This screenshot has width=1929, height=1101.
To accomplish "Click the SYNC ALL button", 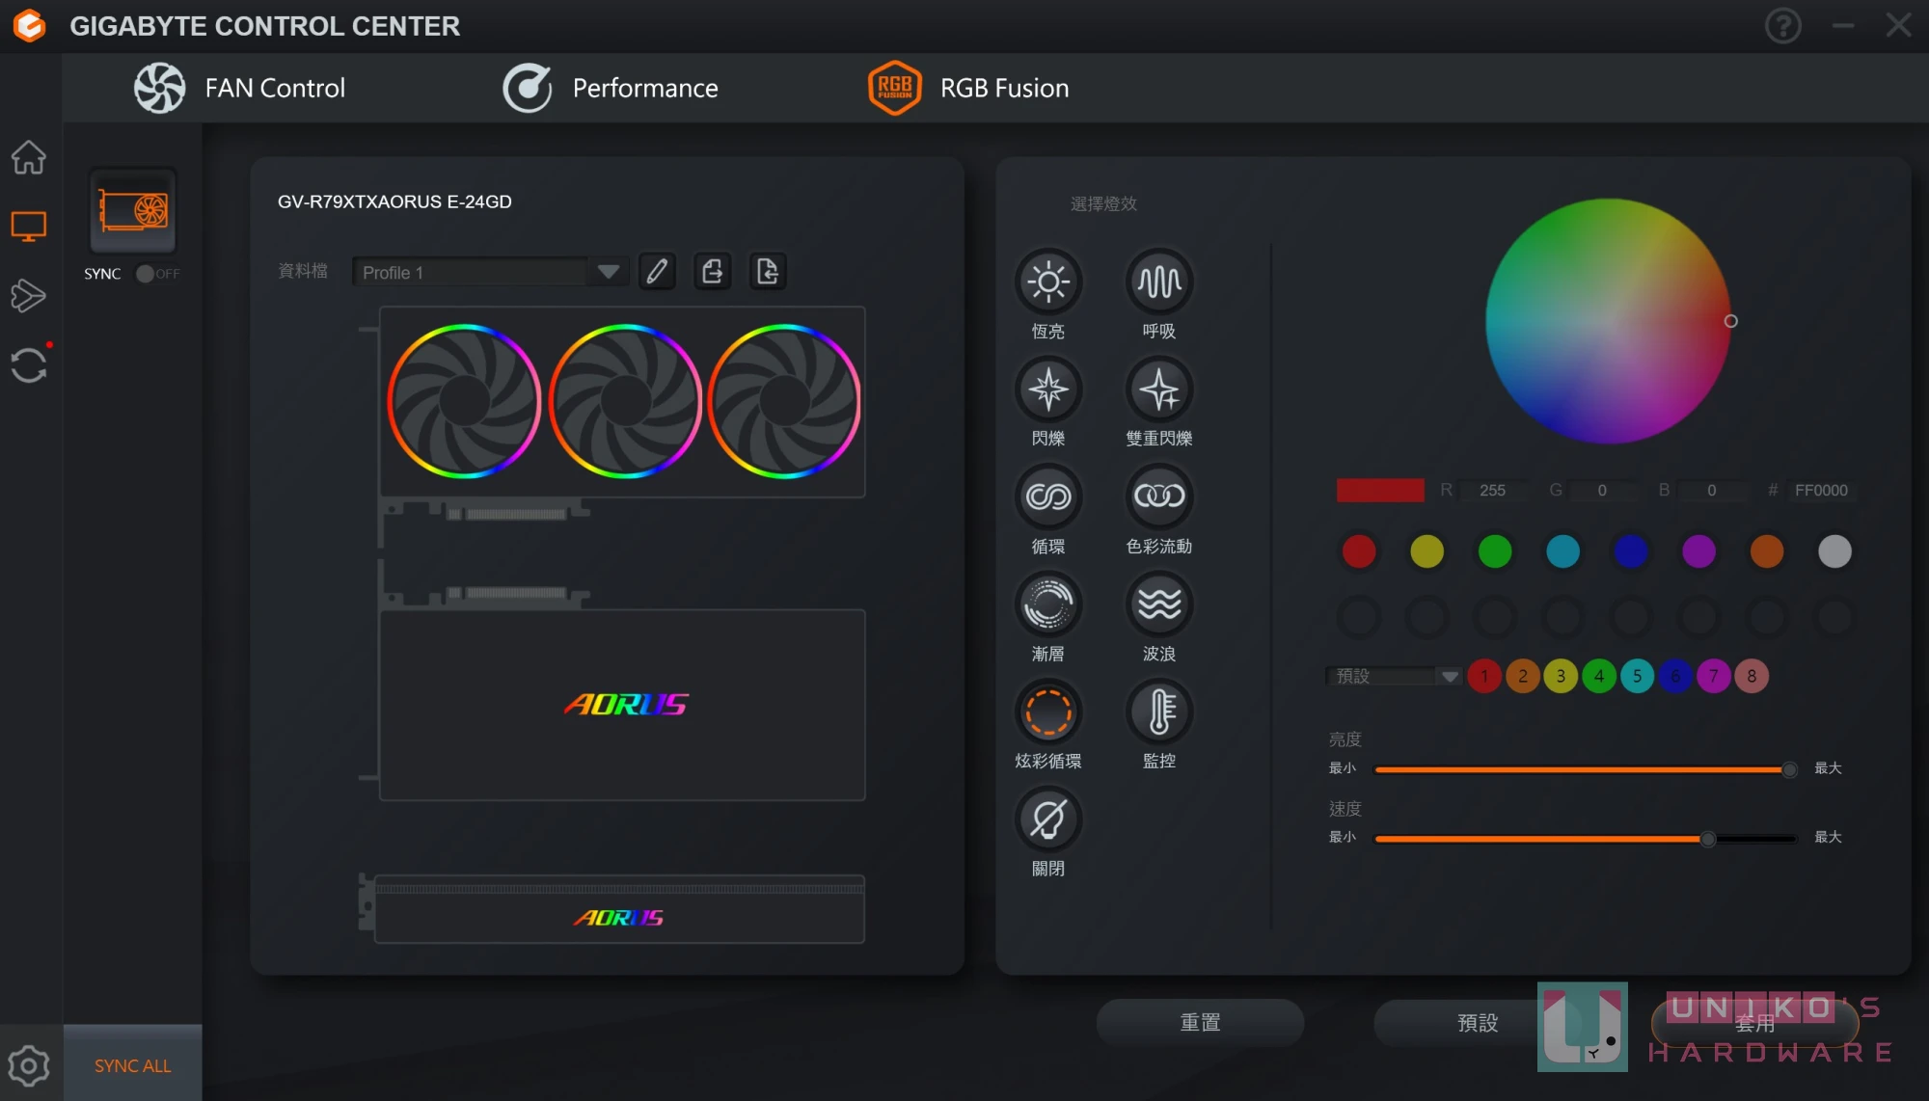I will [x=133, y=1064].
